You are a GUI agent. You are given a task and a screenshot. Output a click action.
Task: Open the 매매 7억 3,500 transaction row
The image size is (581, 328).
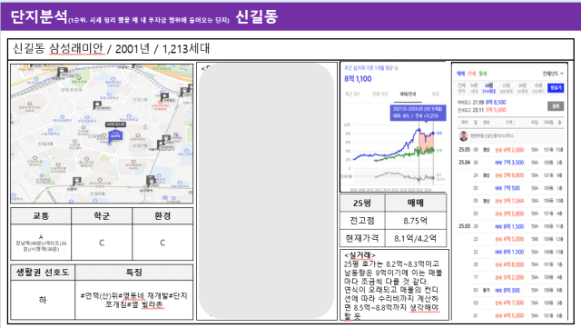(x=511, y=163)
